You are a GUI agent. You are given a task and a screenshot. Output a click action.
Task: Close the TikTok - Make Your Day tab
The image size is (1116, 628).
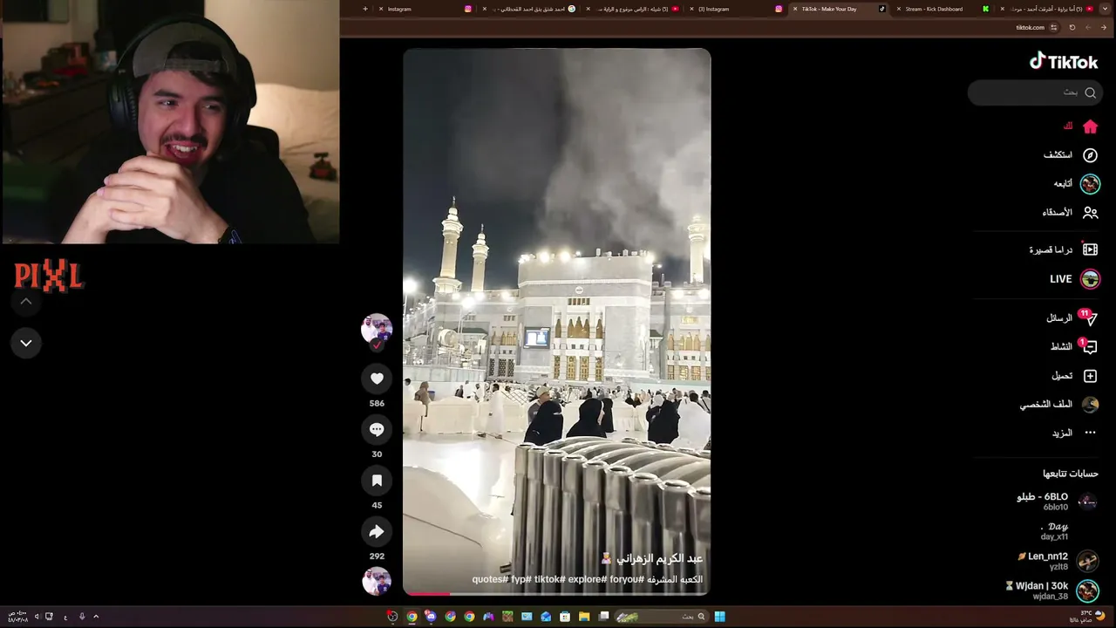click(x=795, y=9)
